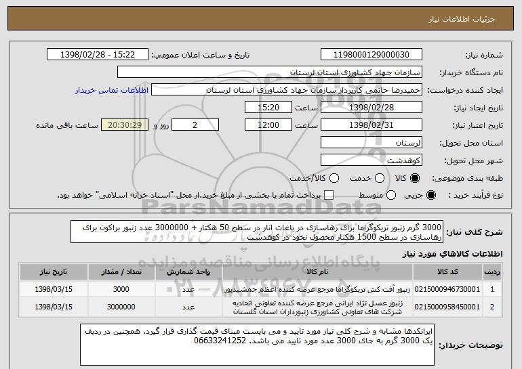The image size is (522, 369).
Task: Click row 2 need date 1398/03/15
Action: click(x=54, y=307)
